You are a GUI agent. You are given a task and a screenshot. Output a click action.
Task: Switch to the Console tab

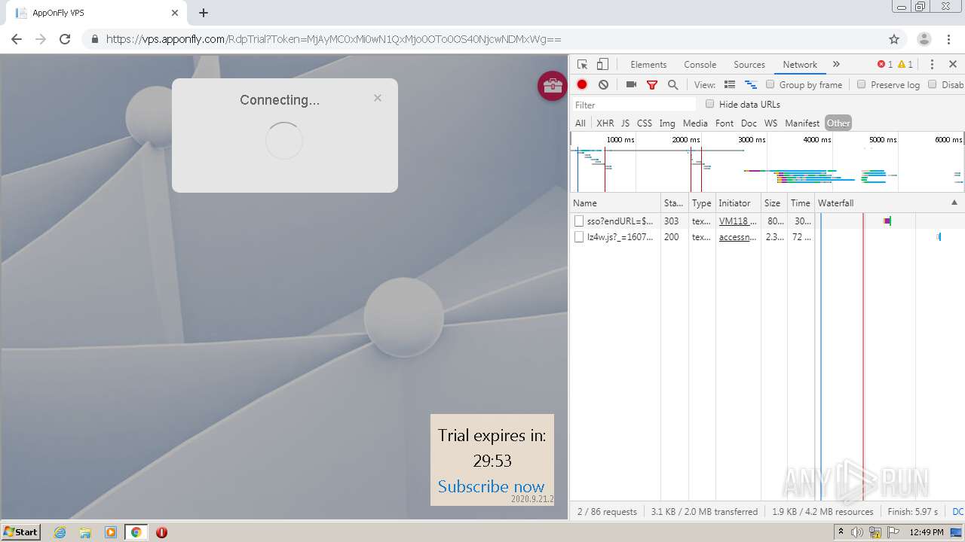(700, 65)
